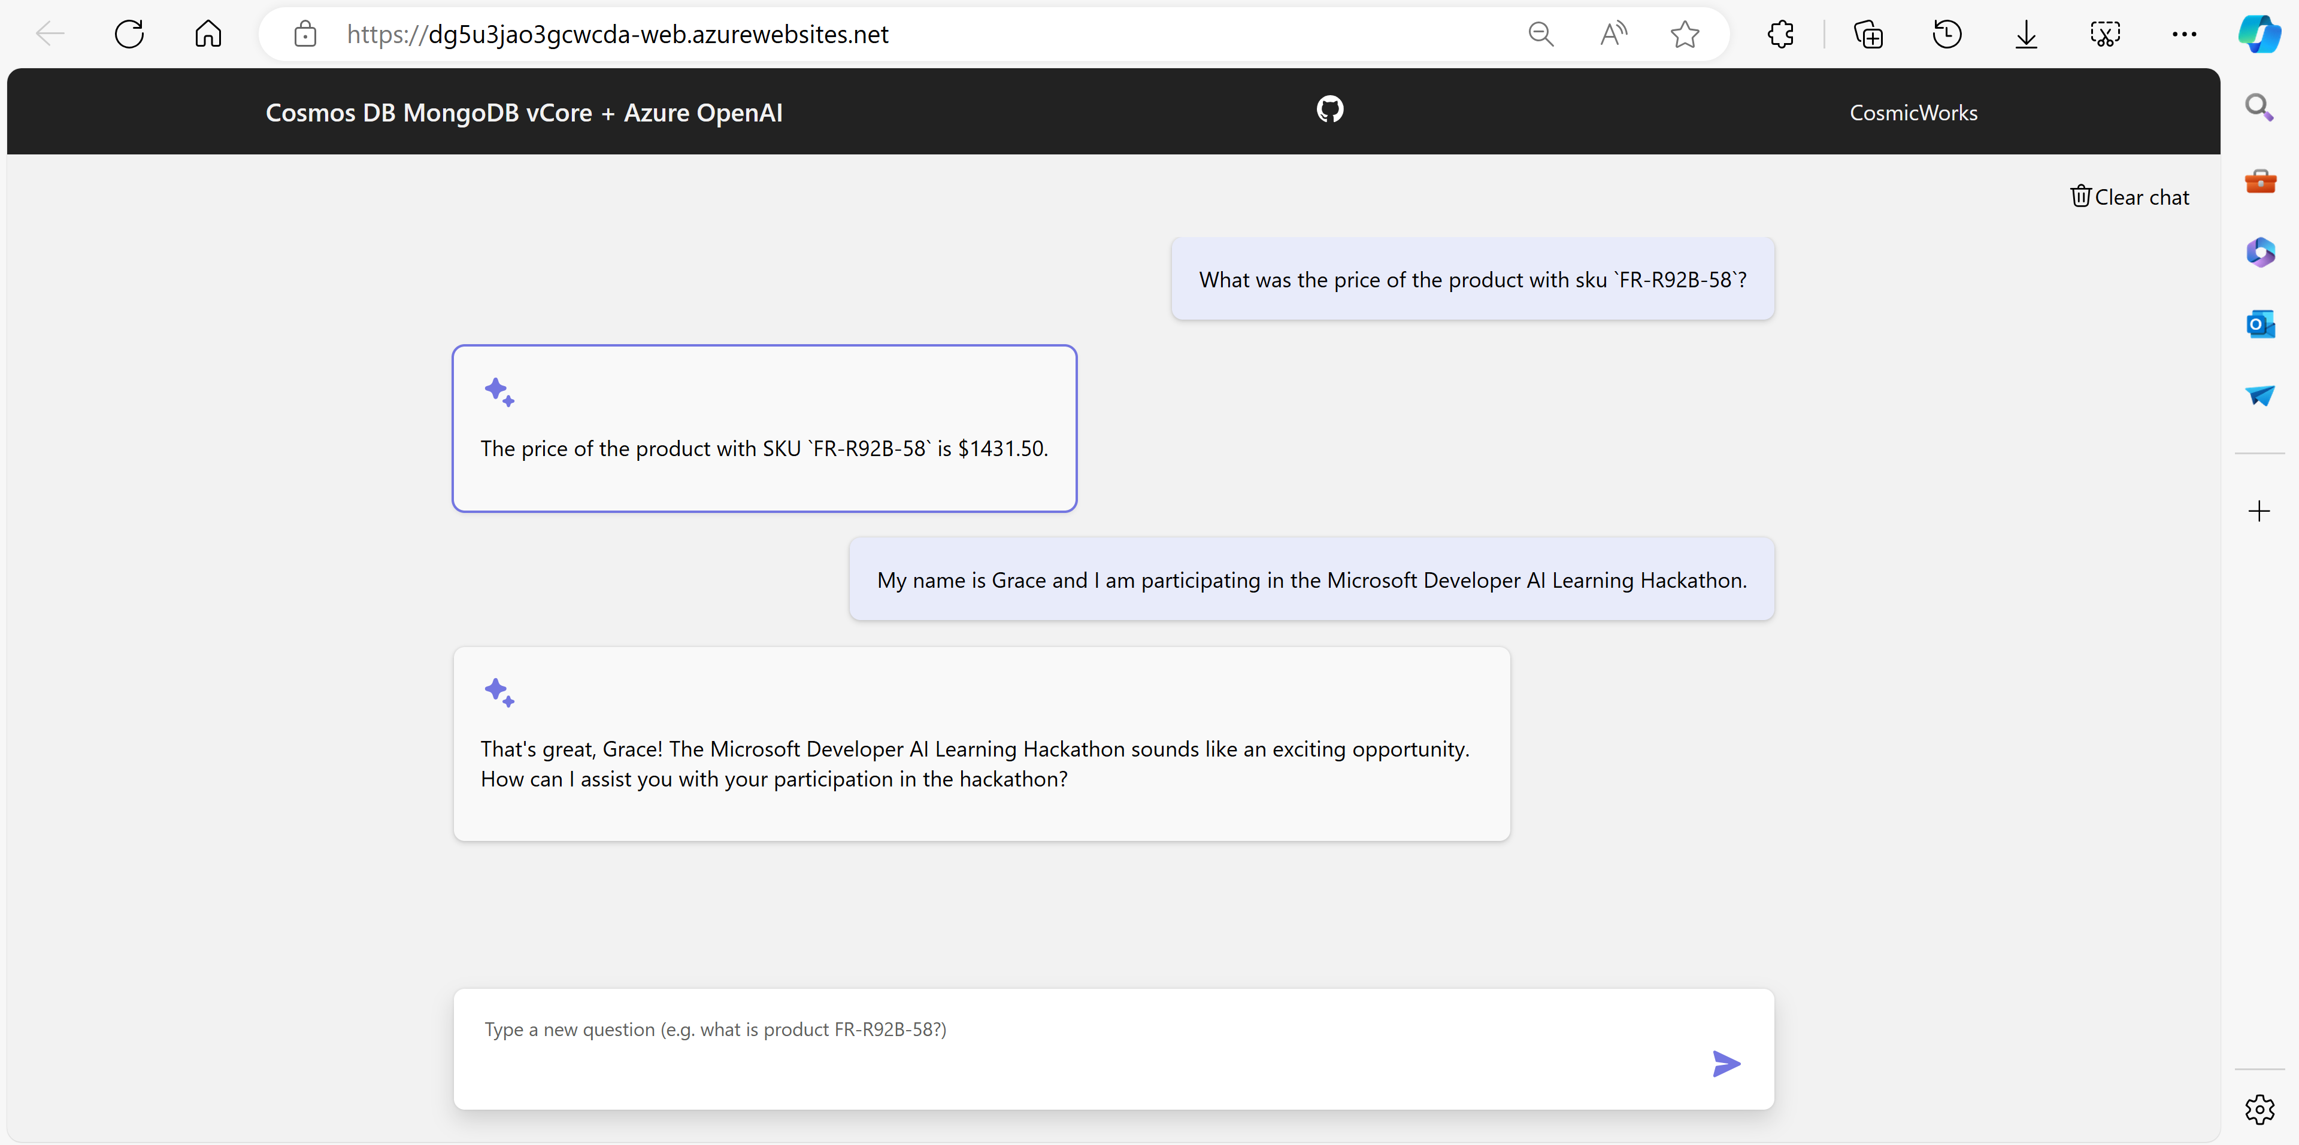Go to browser home page icon
Viewport: 2299px width, 1145px height.
point(208,35)
